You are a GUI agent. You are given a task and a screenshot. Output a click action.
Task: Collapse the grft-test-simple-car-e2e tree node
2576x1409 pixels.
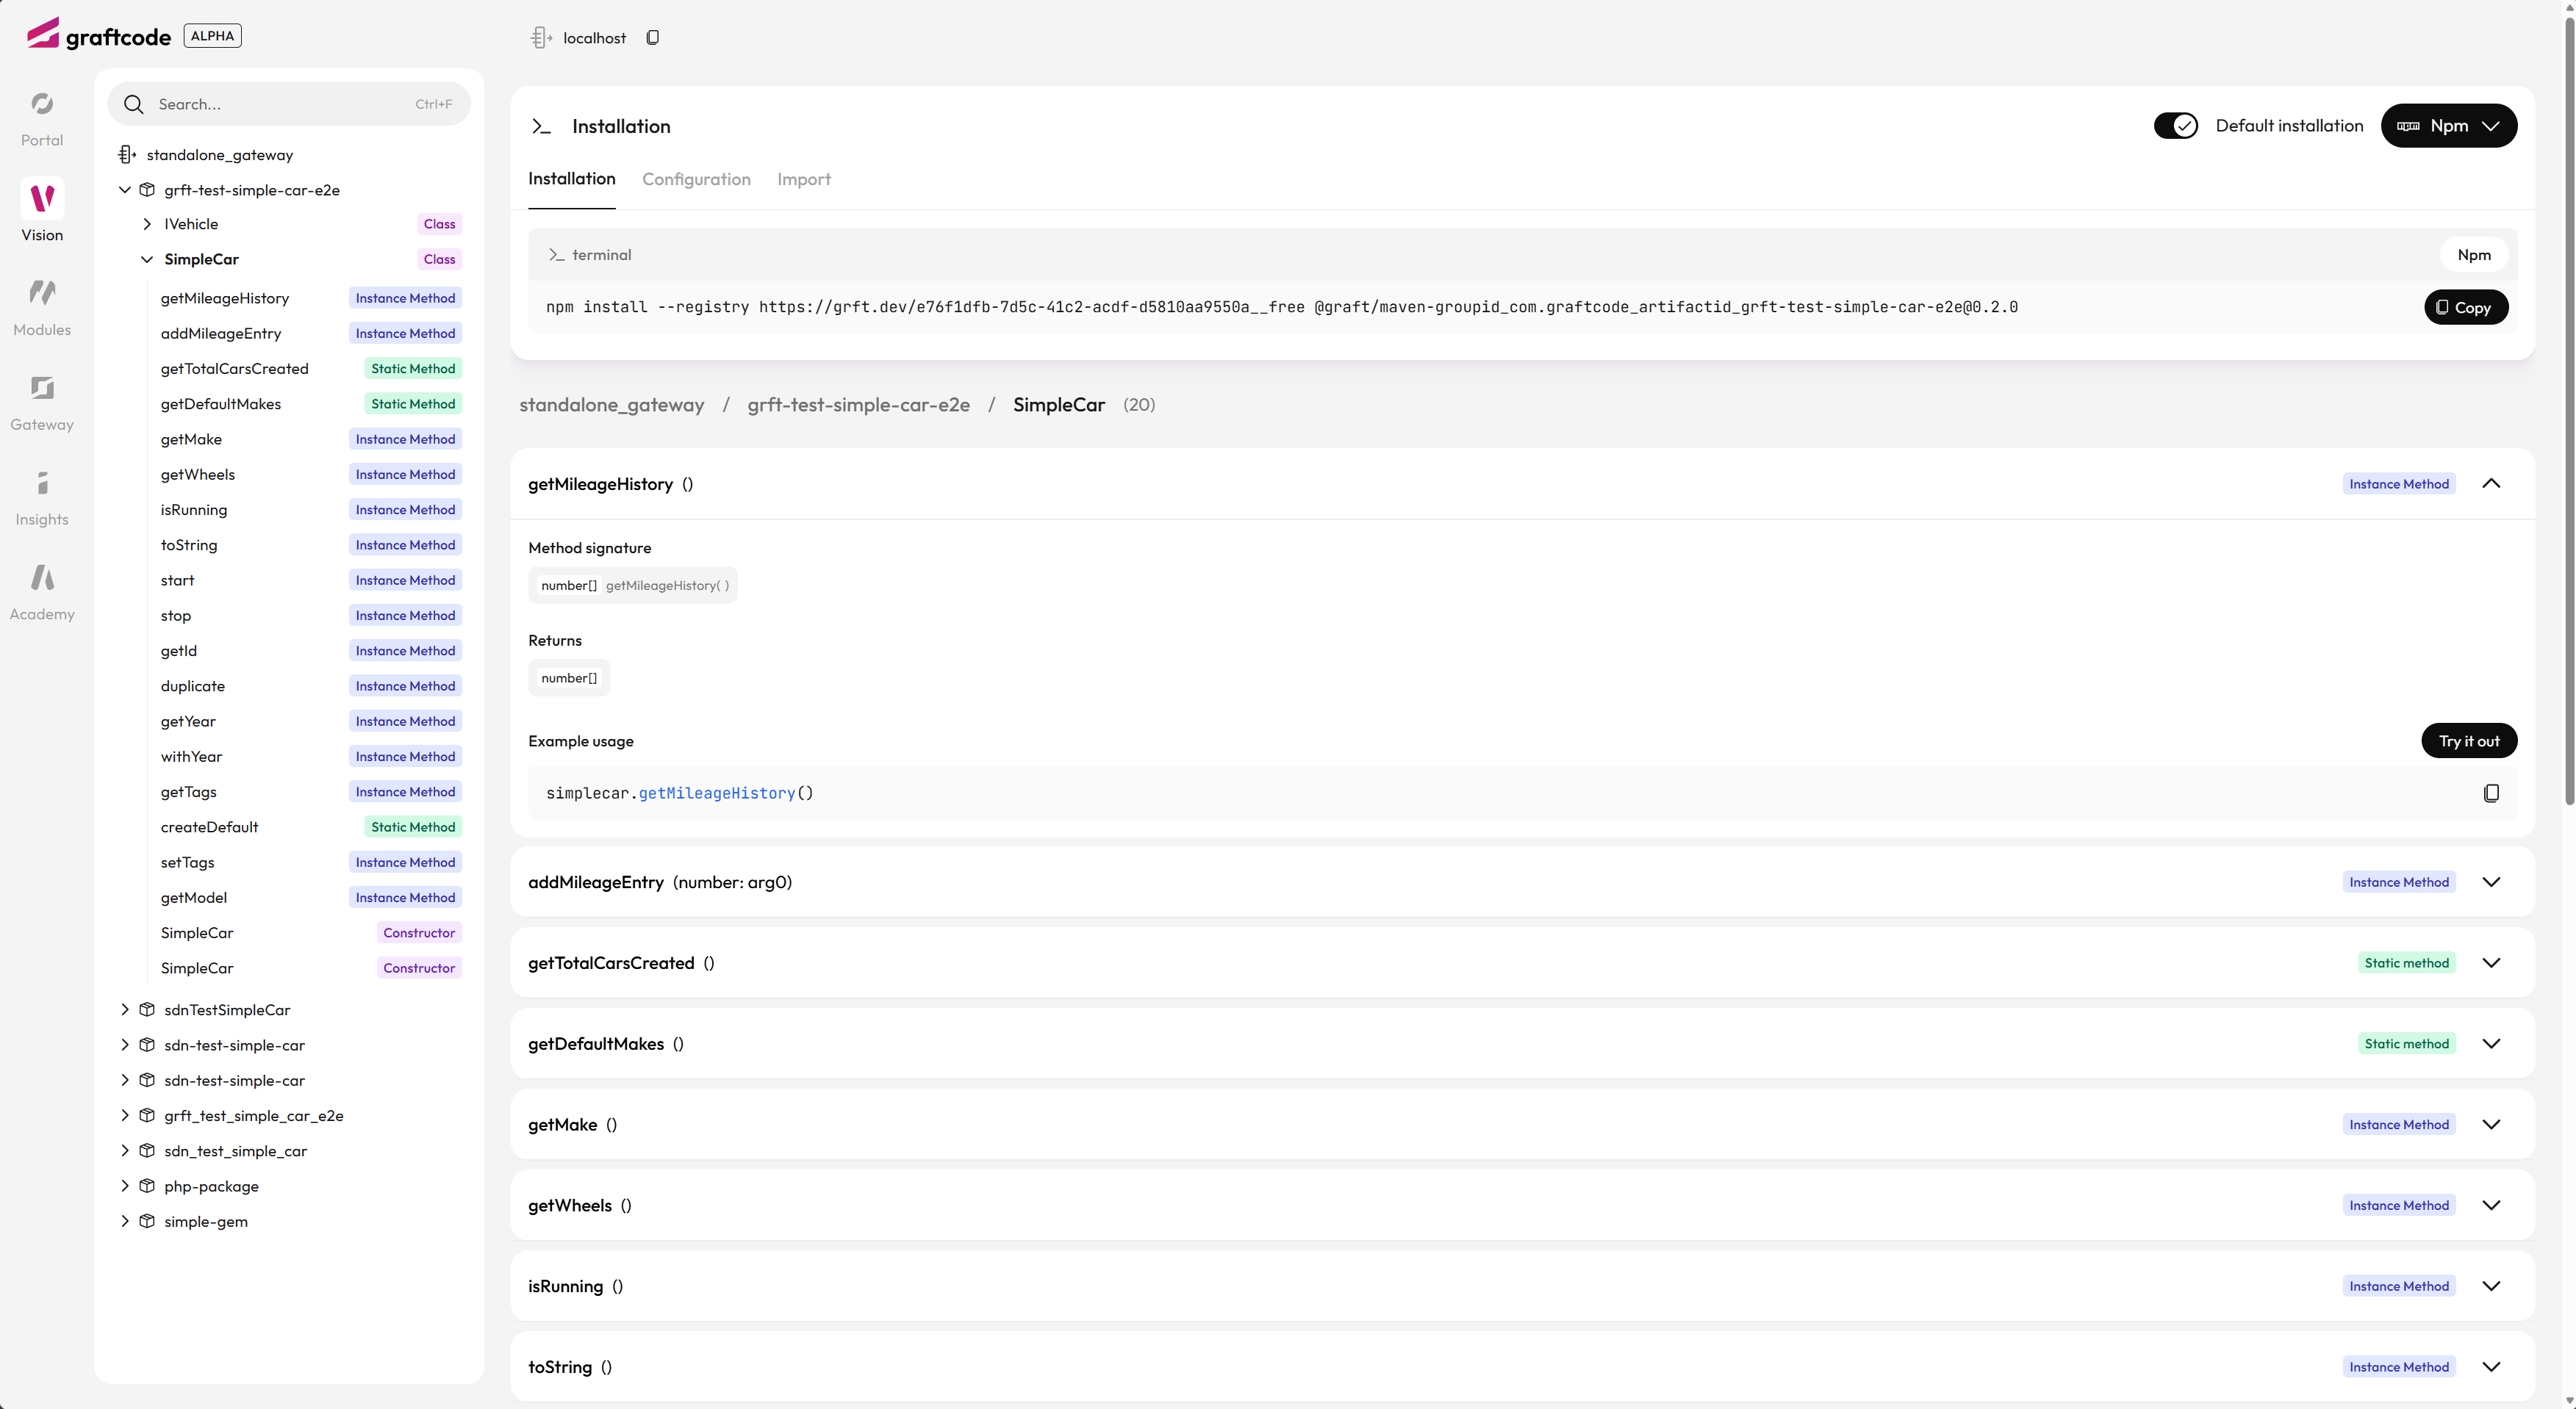coord(125,190)
